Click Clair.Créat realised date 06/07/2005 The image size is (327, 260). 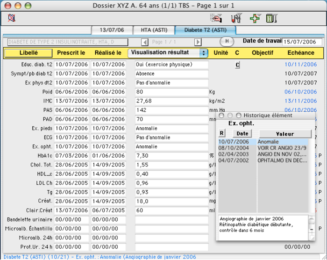point(108,210)
